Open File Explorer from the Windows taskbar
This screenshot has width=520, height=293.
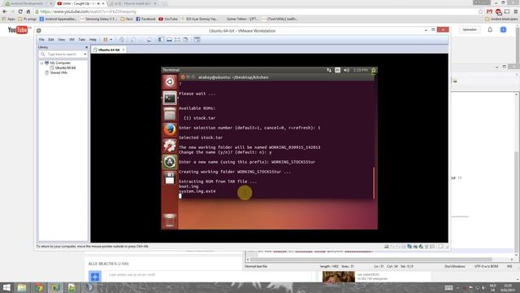pyautogui.click(x=22, y=287)
